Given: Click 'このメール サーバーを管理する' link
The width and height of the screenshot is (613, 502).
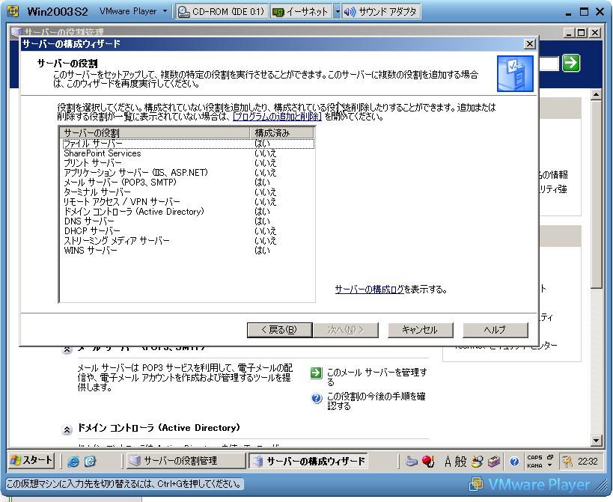Looking at the screenshot, I should pos(376,377).
